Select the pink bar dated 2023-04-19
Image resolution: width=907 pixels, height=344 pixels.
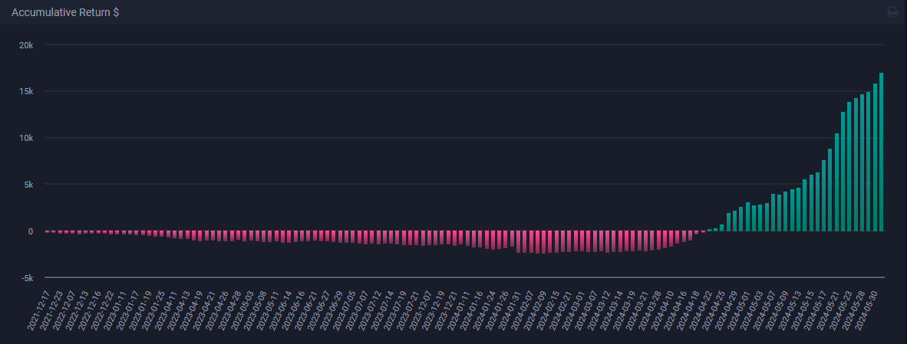pos(201,235)
